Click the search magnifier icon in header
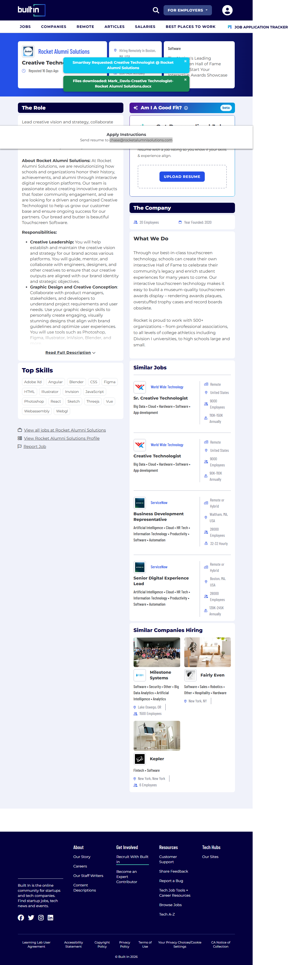 click(x=156, y=10)
